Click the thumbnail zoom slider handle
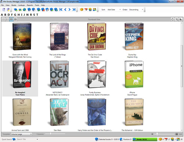The image size is (184, 142). point(157,134)
